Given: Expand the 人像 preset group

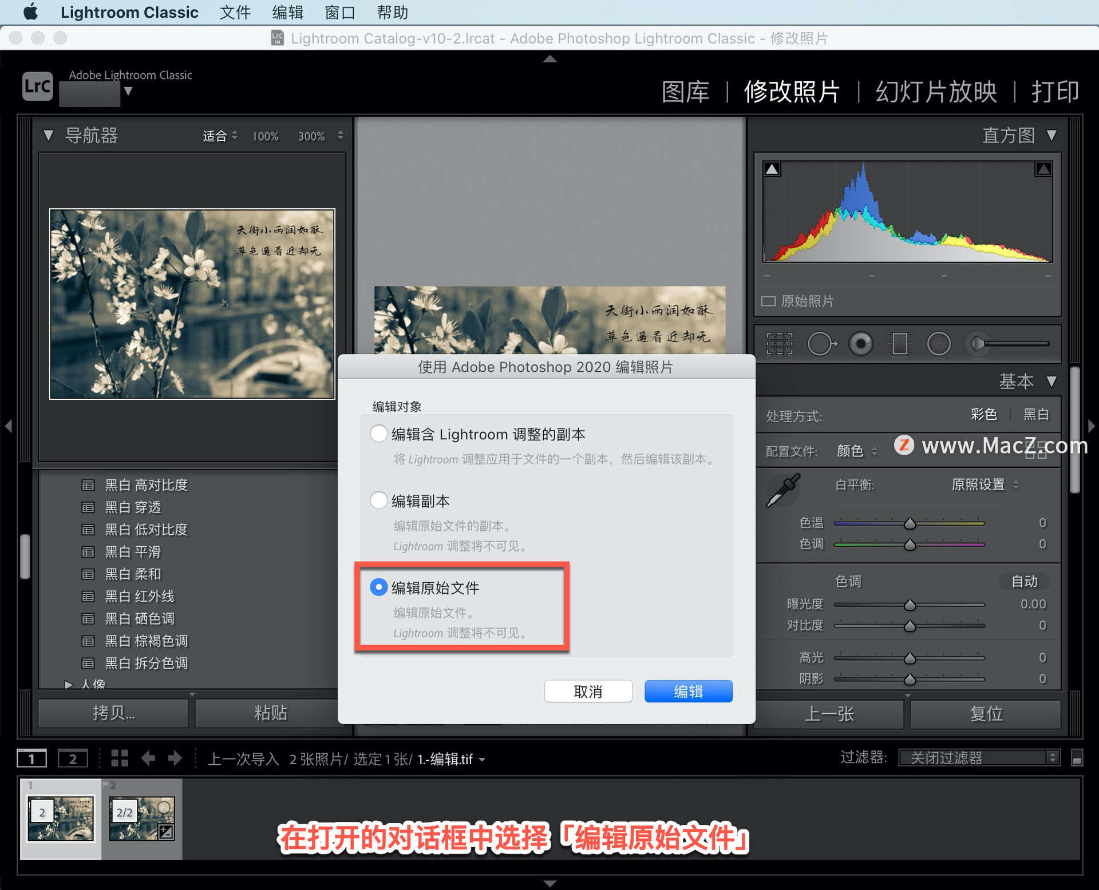Looking at the screenshot, I should coord(69,684).
